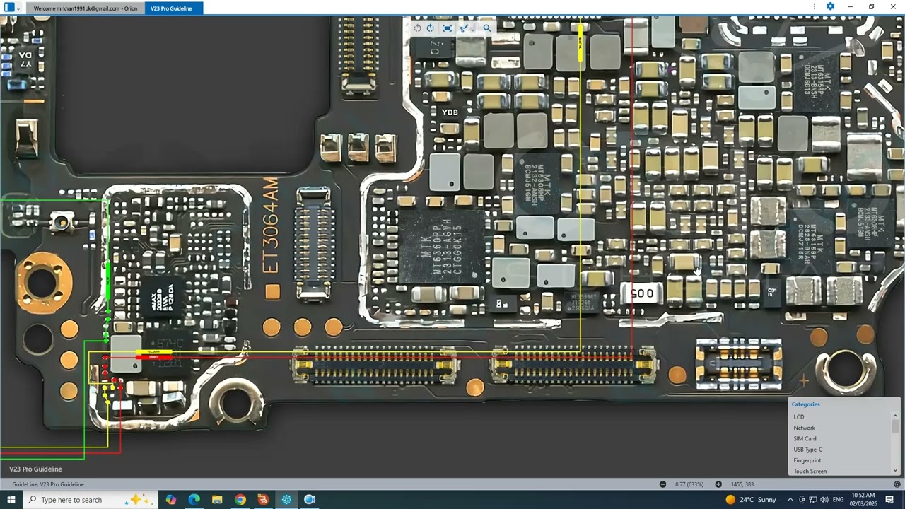Choose LCD in the Categories list
This screenshot has height=509, width=905.
tap(799, 417)
